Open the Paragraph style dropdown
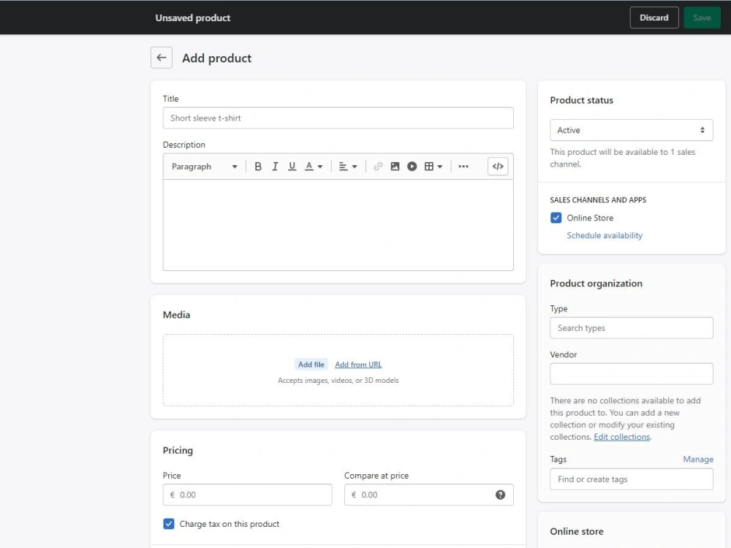 204,167
